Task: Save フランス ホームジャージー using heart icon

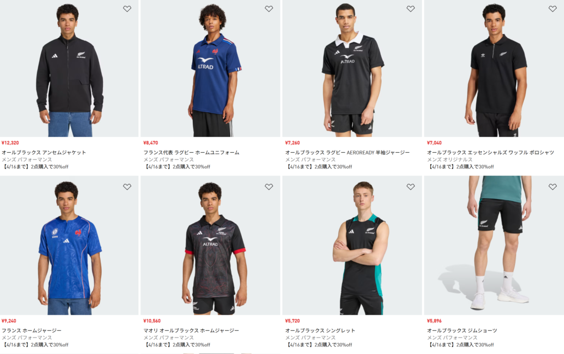Action: point(127,187)
